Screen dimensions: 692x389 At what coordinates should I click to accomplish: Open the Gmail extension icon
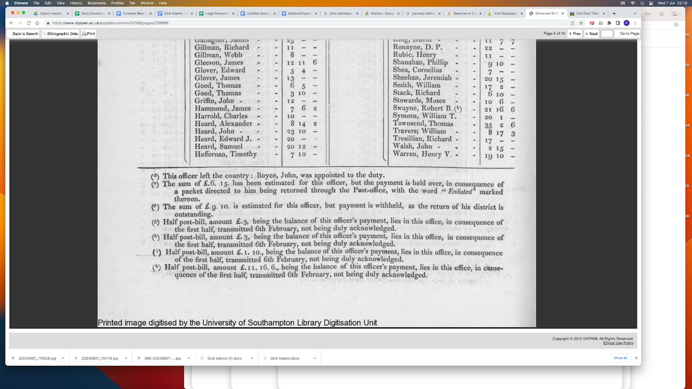tap(592, 23)
